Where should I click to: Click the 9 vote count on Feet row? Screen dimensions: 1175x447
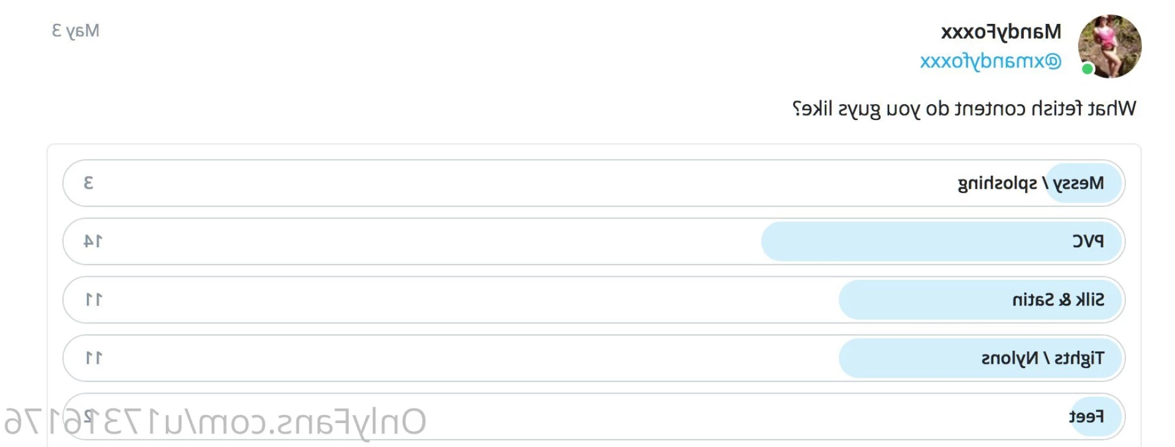(89, 416)
